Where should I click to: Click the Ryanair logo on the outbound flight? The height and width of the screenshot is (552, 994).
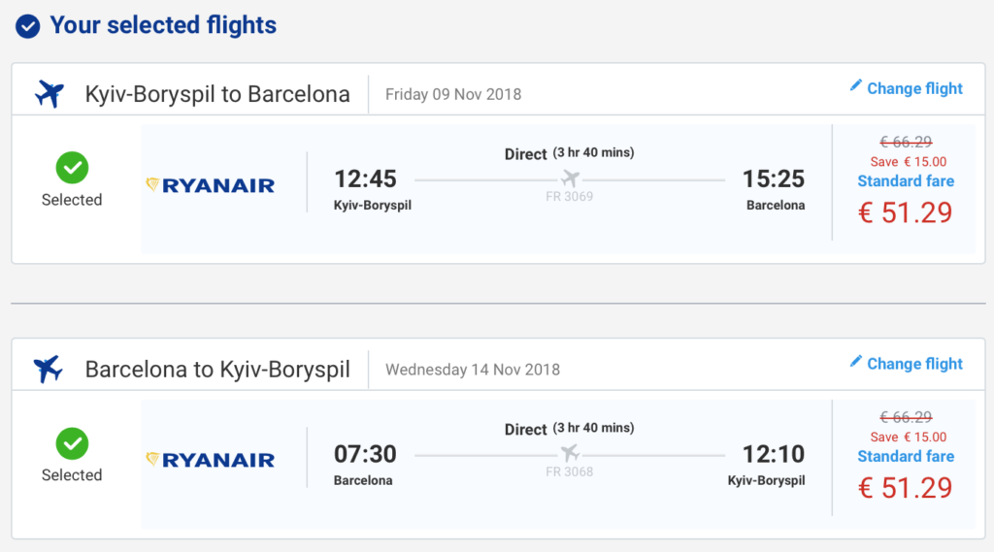(x=210, y=185)
